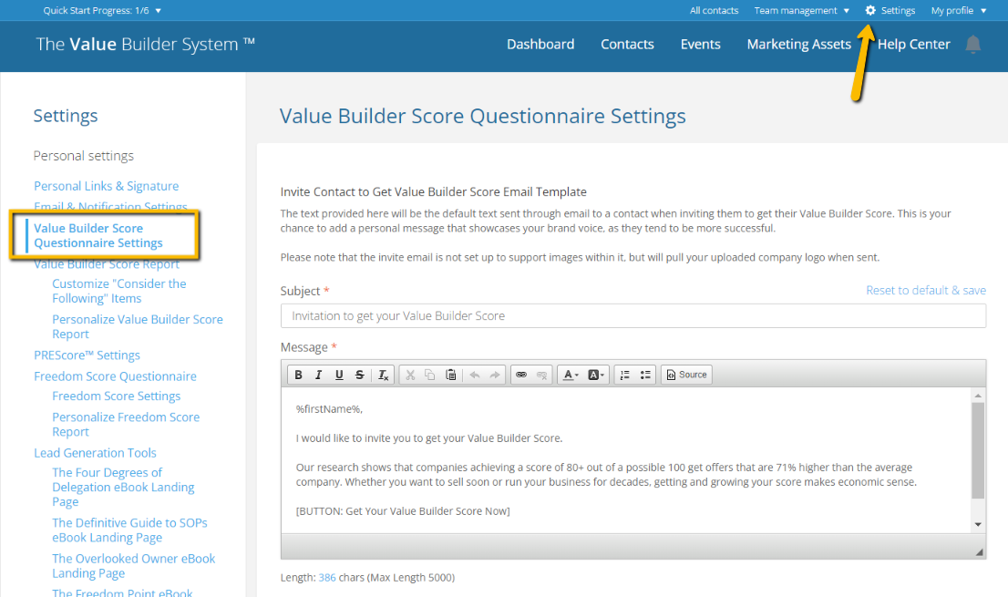The image size is (1008, 597).
Task: Open the text color picker
Action: point(571,375)
